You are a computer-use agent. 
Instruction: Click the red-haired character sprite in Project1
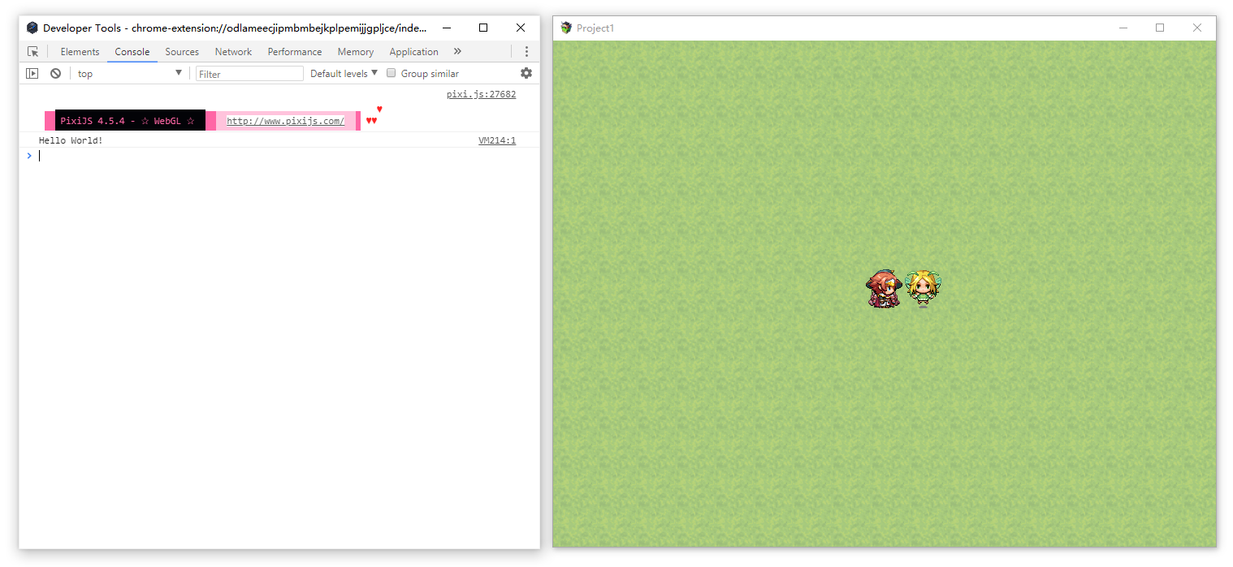pyautogui.click(x=884, y=289)
